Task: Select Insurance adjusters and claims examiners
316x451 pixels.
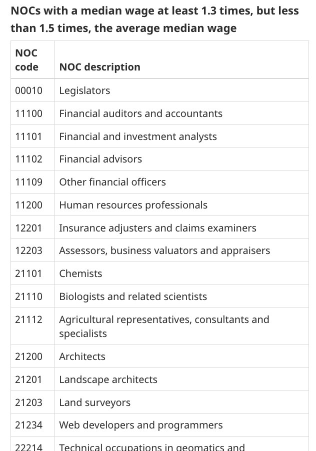Action: [x=157, y=228]
